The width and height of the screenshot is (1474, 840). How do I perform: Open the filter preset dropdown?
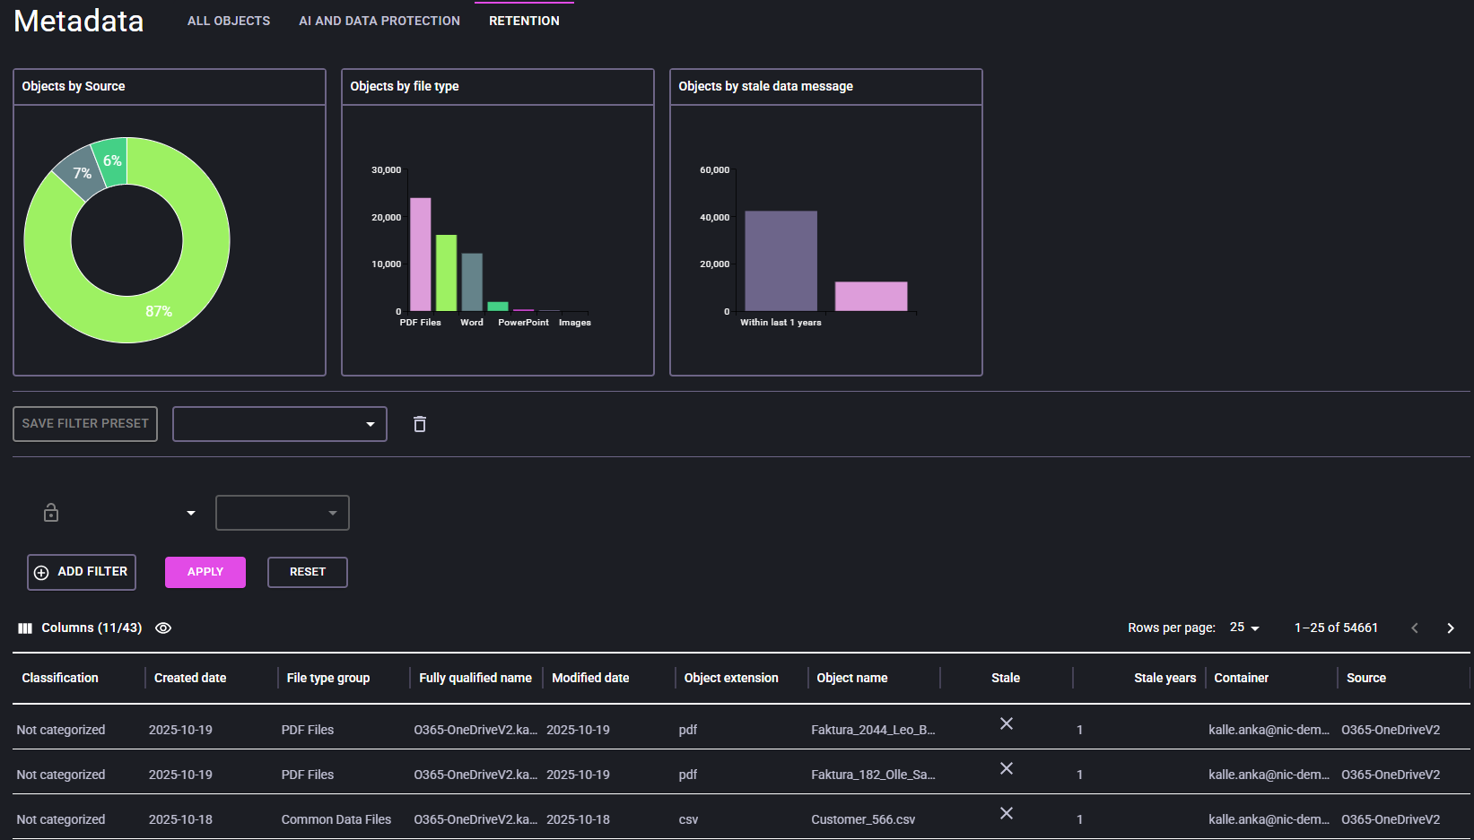[279, 424]
